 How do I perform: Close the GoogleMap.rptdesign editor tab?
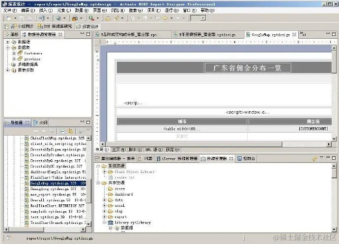coord(294,34)
